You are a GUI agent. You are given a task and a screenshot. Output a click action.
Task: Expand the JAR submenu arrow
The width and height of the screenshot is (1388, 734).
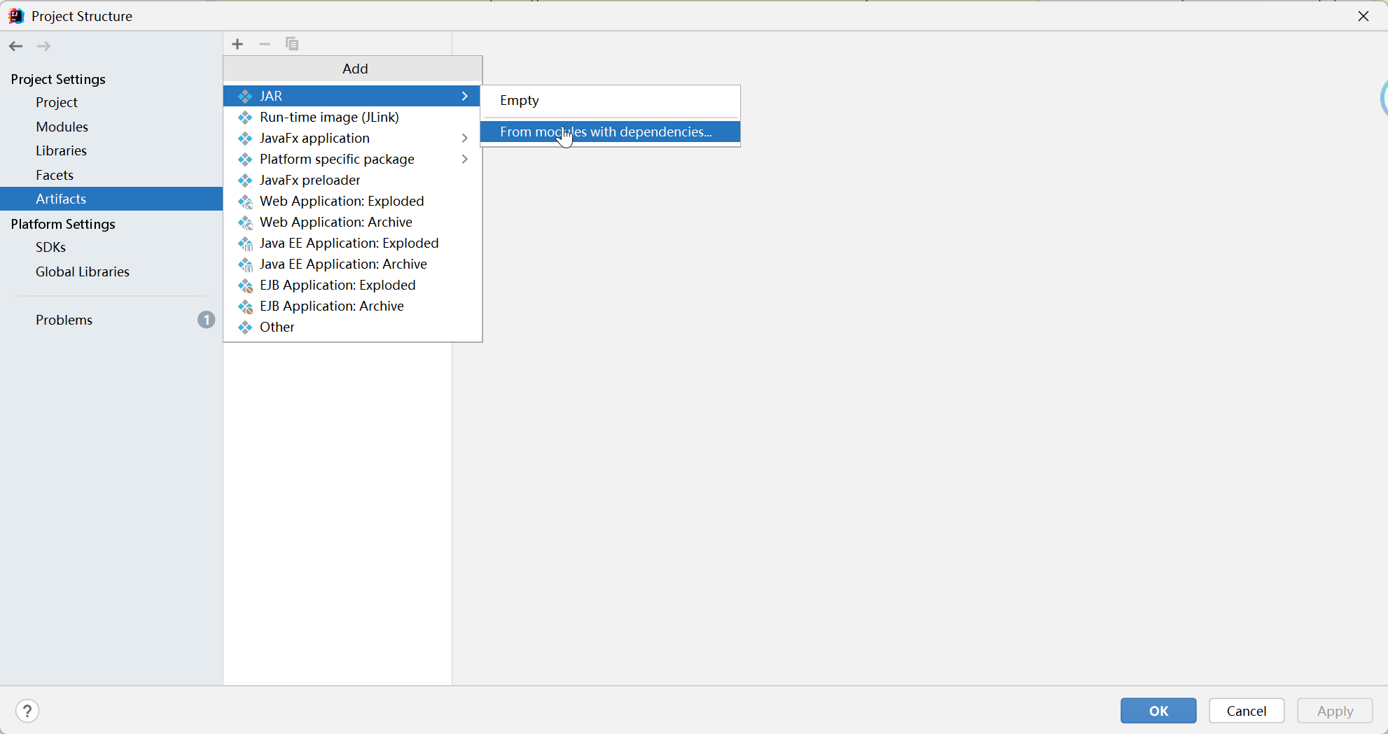[464, 96]
